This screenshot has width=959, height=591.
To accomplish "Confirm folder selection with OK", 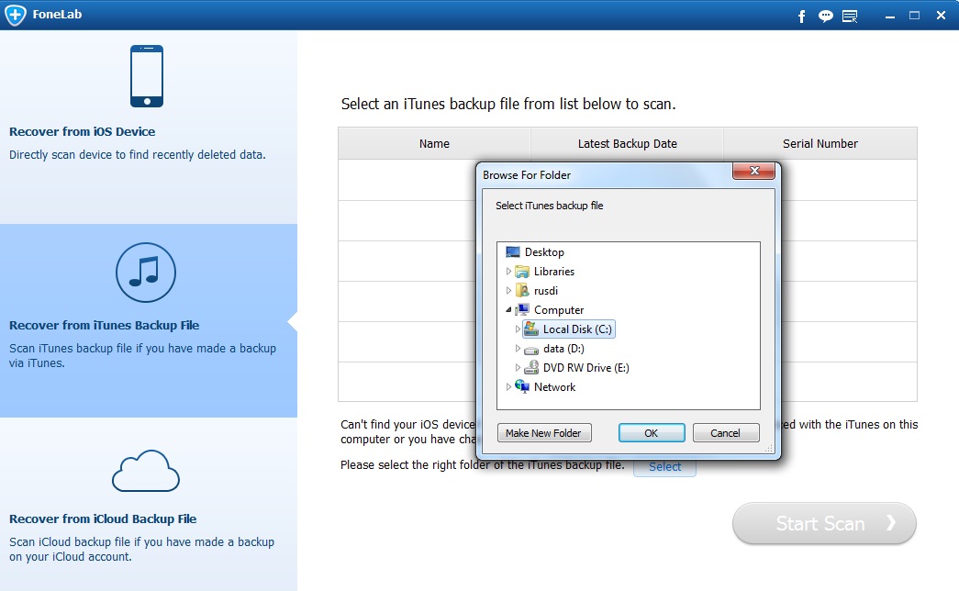I will click(x=652, y=432).
